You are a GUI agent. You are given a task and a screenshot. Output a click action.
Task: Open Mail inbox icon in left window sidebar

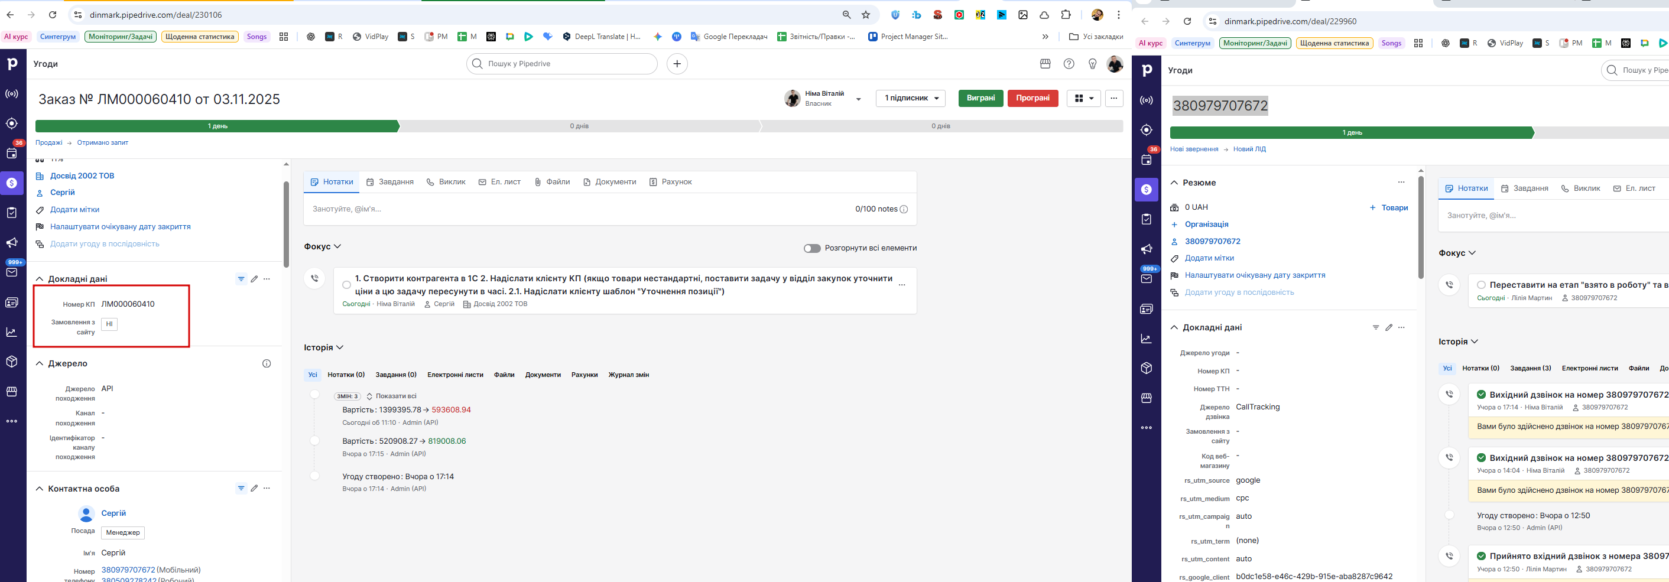pos(12,272)
